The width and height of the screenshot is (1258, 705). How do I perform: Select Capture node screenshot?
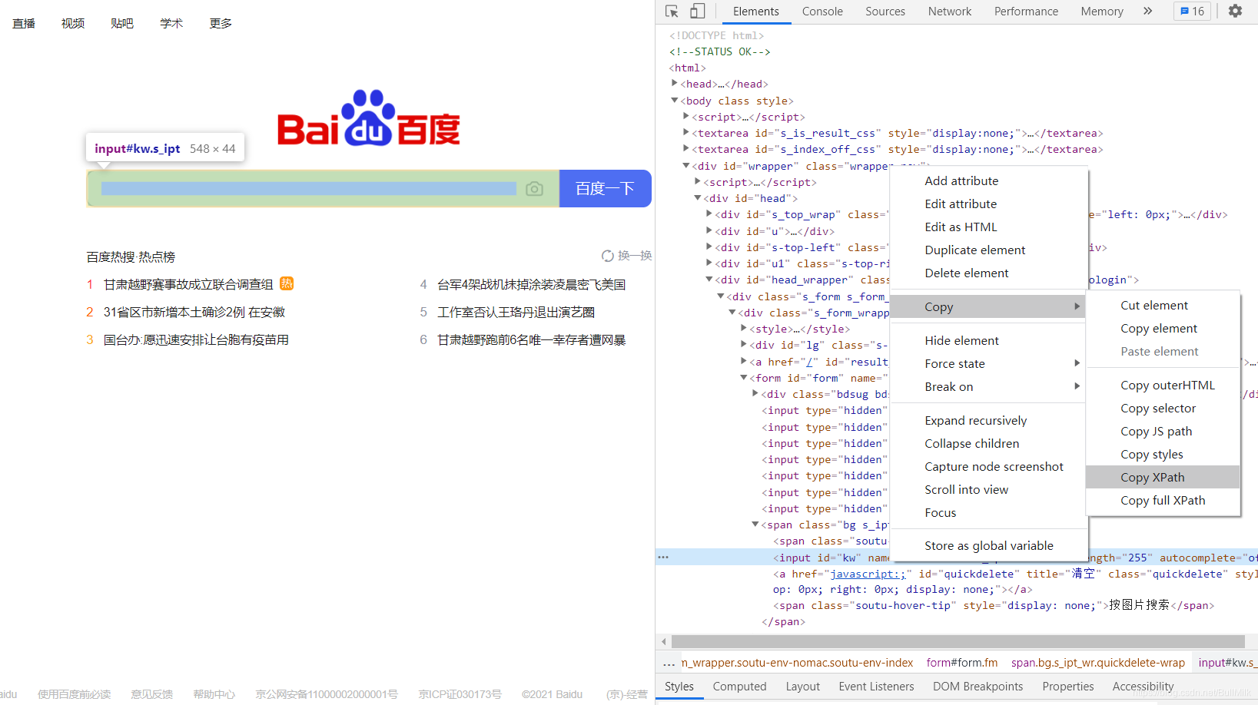[989, 466]
